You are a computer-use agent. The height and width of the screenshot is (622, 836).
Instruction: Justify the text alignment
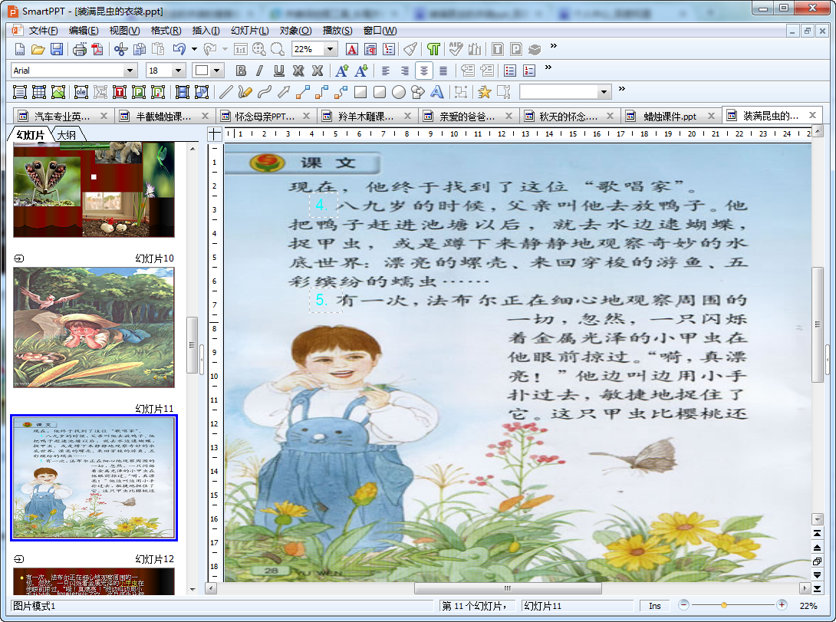pyautogui.click(x=443, y=71)
